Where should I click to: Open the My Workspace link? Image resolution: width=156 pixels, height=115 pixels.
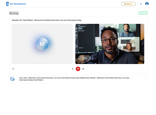point(18,4)
